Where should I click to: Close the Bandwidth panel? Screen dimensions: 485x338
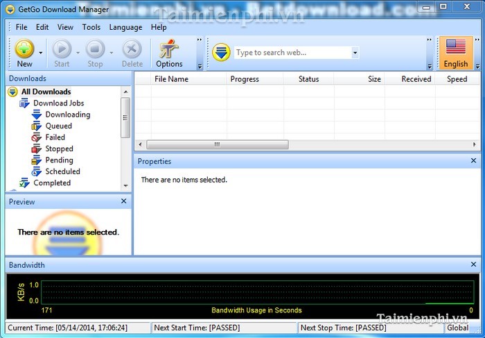(473, 264)
